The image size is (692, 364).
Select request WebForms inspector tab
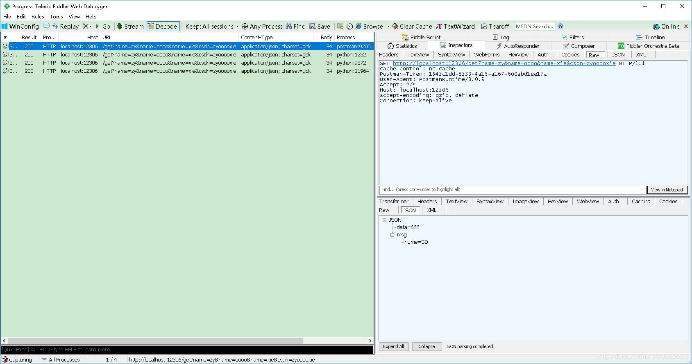[487, 54]
